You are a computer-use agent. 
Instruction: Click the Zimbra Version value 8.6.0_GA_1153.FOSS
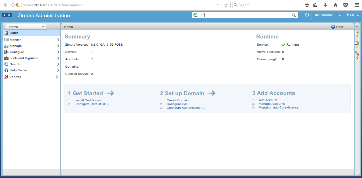(x=107, y=45)
